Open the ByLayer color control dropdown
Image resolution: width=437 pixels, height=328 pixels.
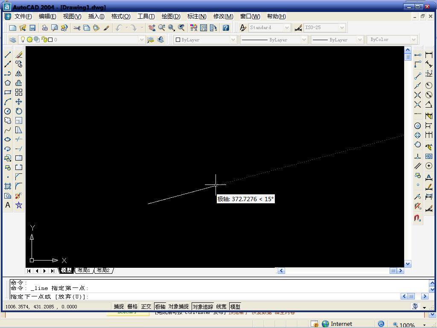coord(233,40)
